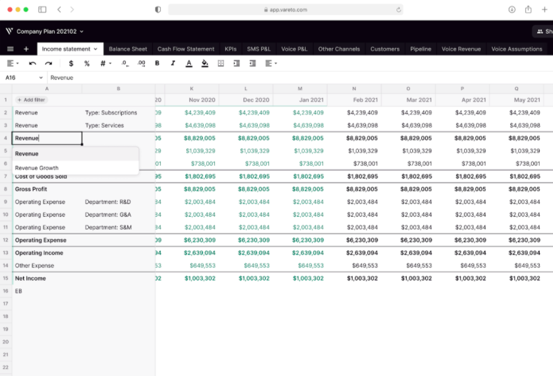Open the cell reference A16 dropdown
This screenshot has width=553, height=376.
41,78
